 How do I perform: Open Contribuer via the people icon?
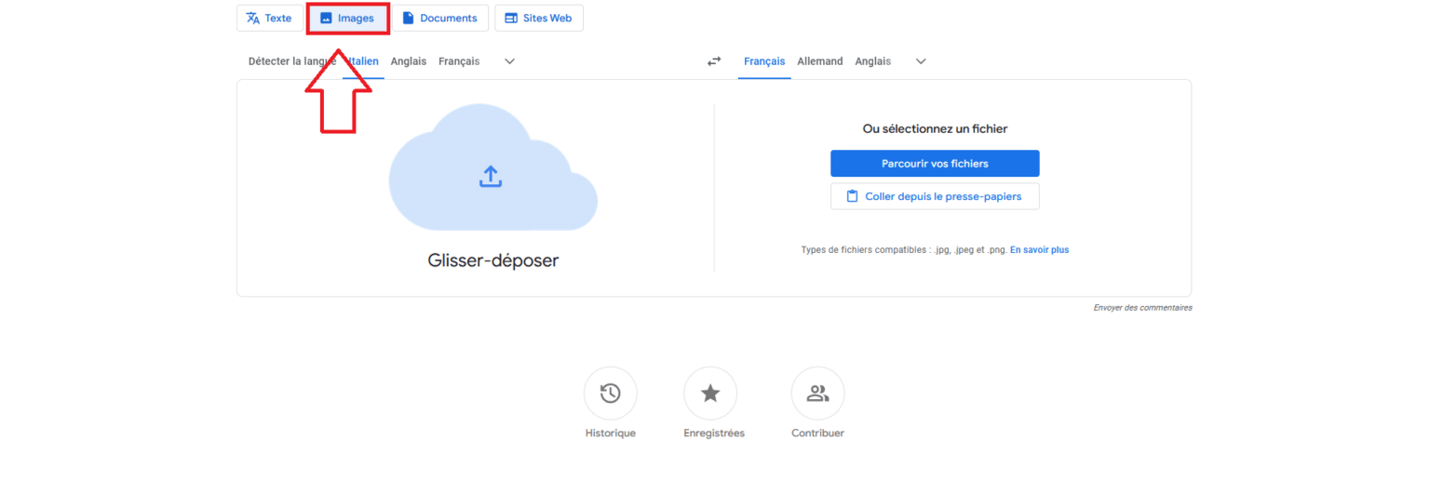pyautogui.click(x=817, y=394)
